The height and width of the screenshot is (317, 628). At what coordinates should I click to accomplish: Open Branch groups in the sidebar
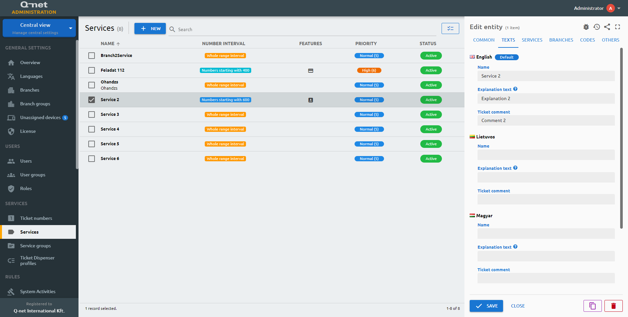(x=38, y=104)
